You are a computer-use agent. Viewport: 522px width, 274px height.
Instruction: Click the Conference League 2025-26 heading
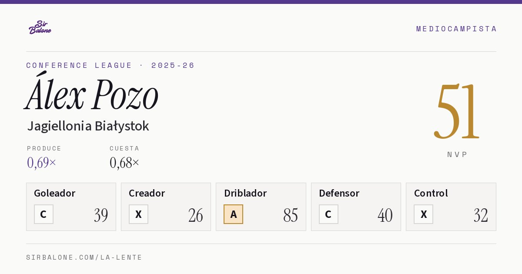[110, 65]
